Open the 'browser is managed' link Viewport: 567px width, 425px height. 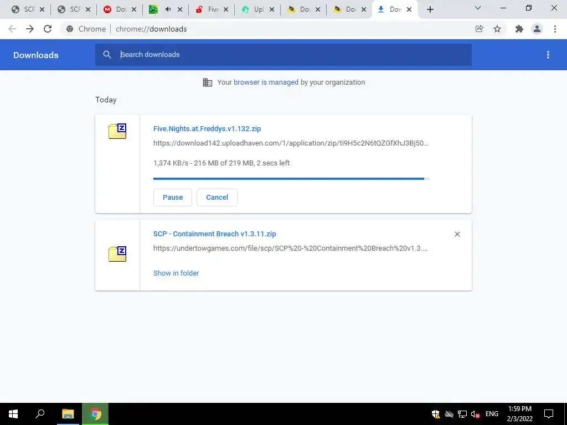266,82
